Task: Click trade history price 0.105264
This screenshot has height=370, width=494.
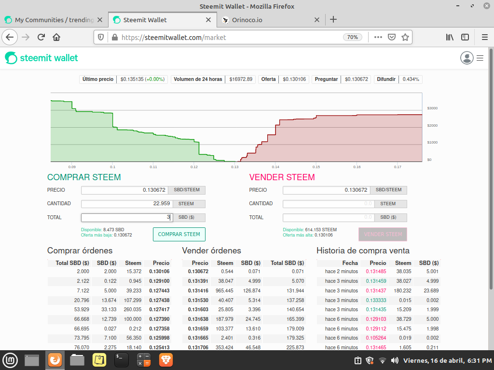Action: (x=376, y=338)
